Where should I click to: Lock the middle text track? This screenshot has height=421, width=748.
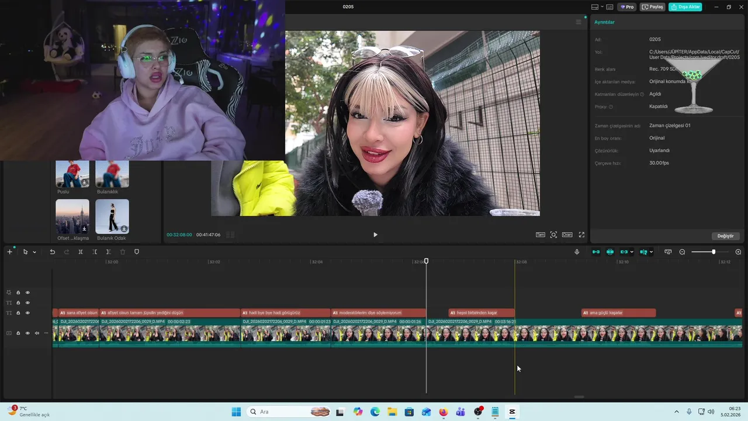[x=18, y=303]
